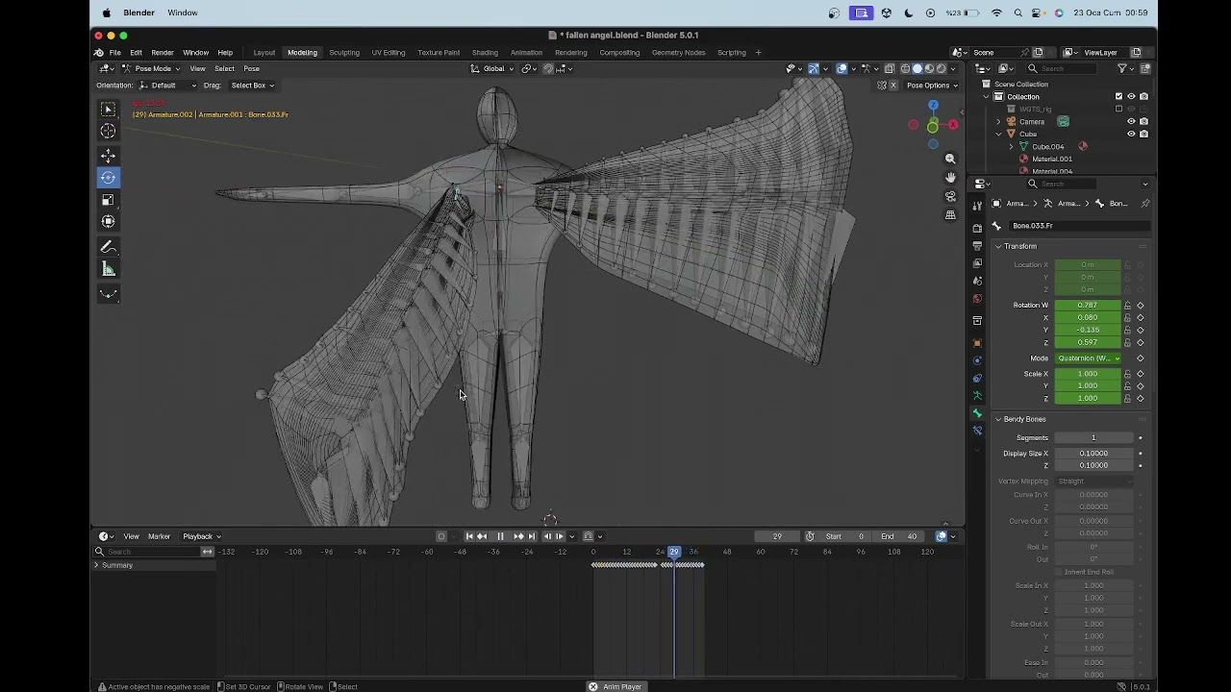
Task: Hide the Cube object via eye icon
Action: [1131, 134]
